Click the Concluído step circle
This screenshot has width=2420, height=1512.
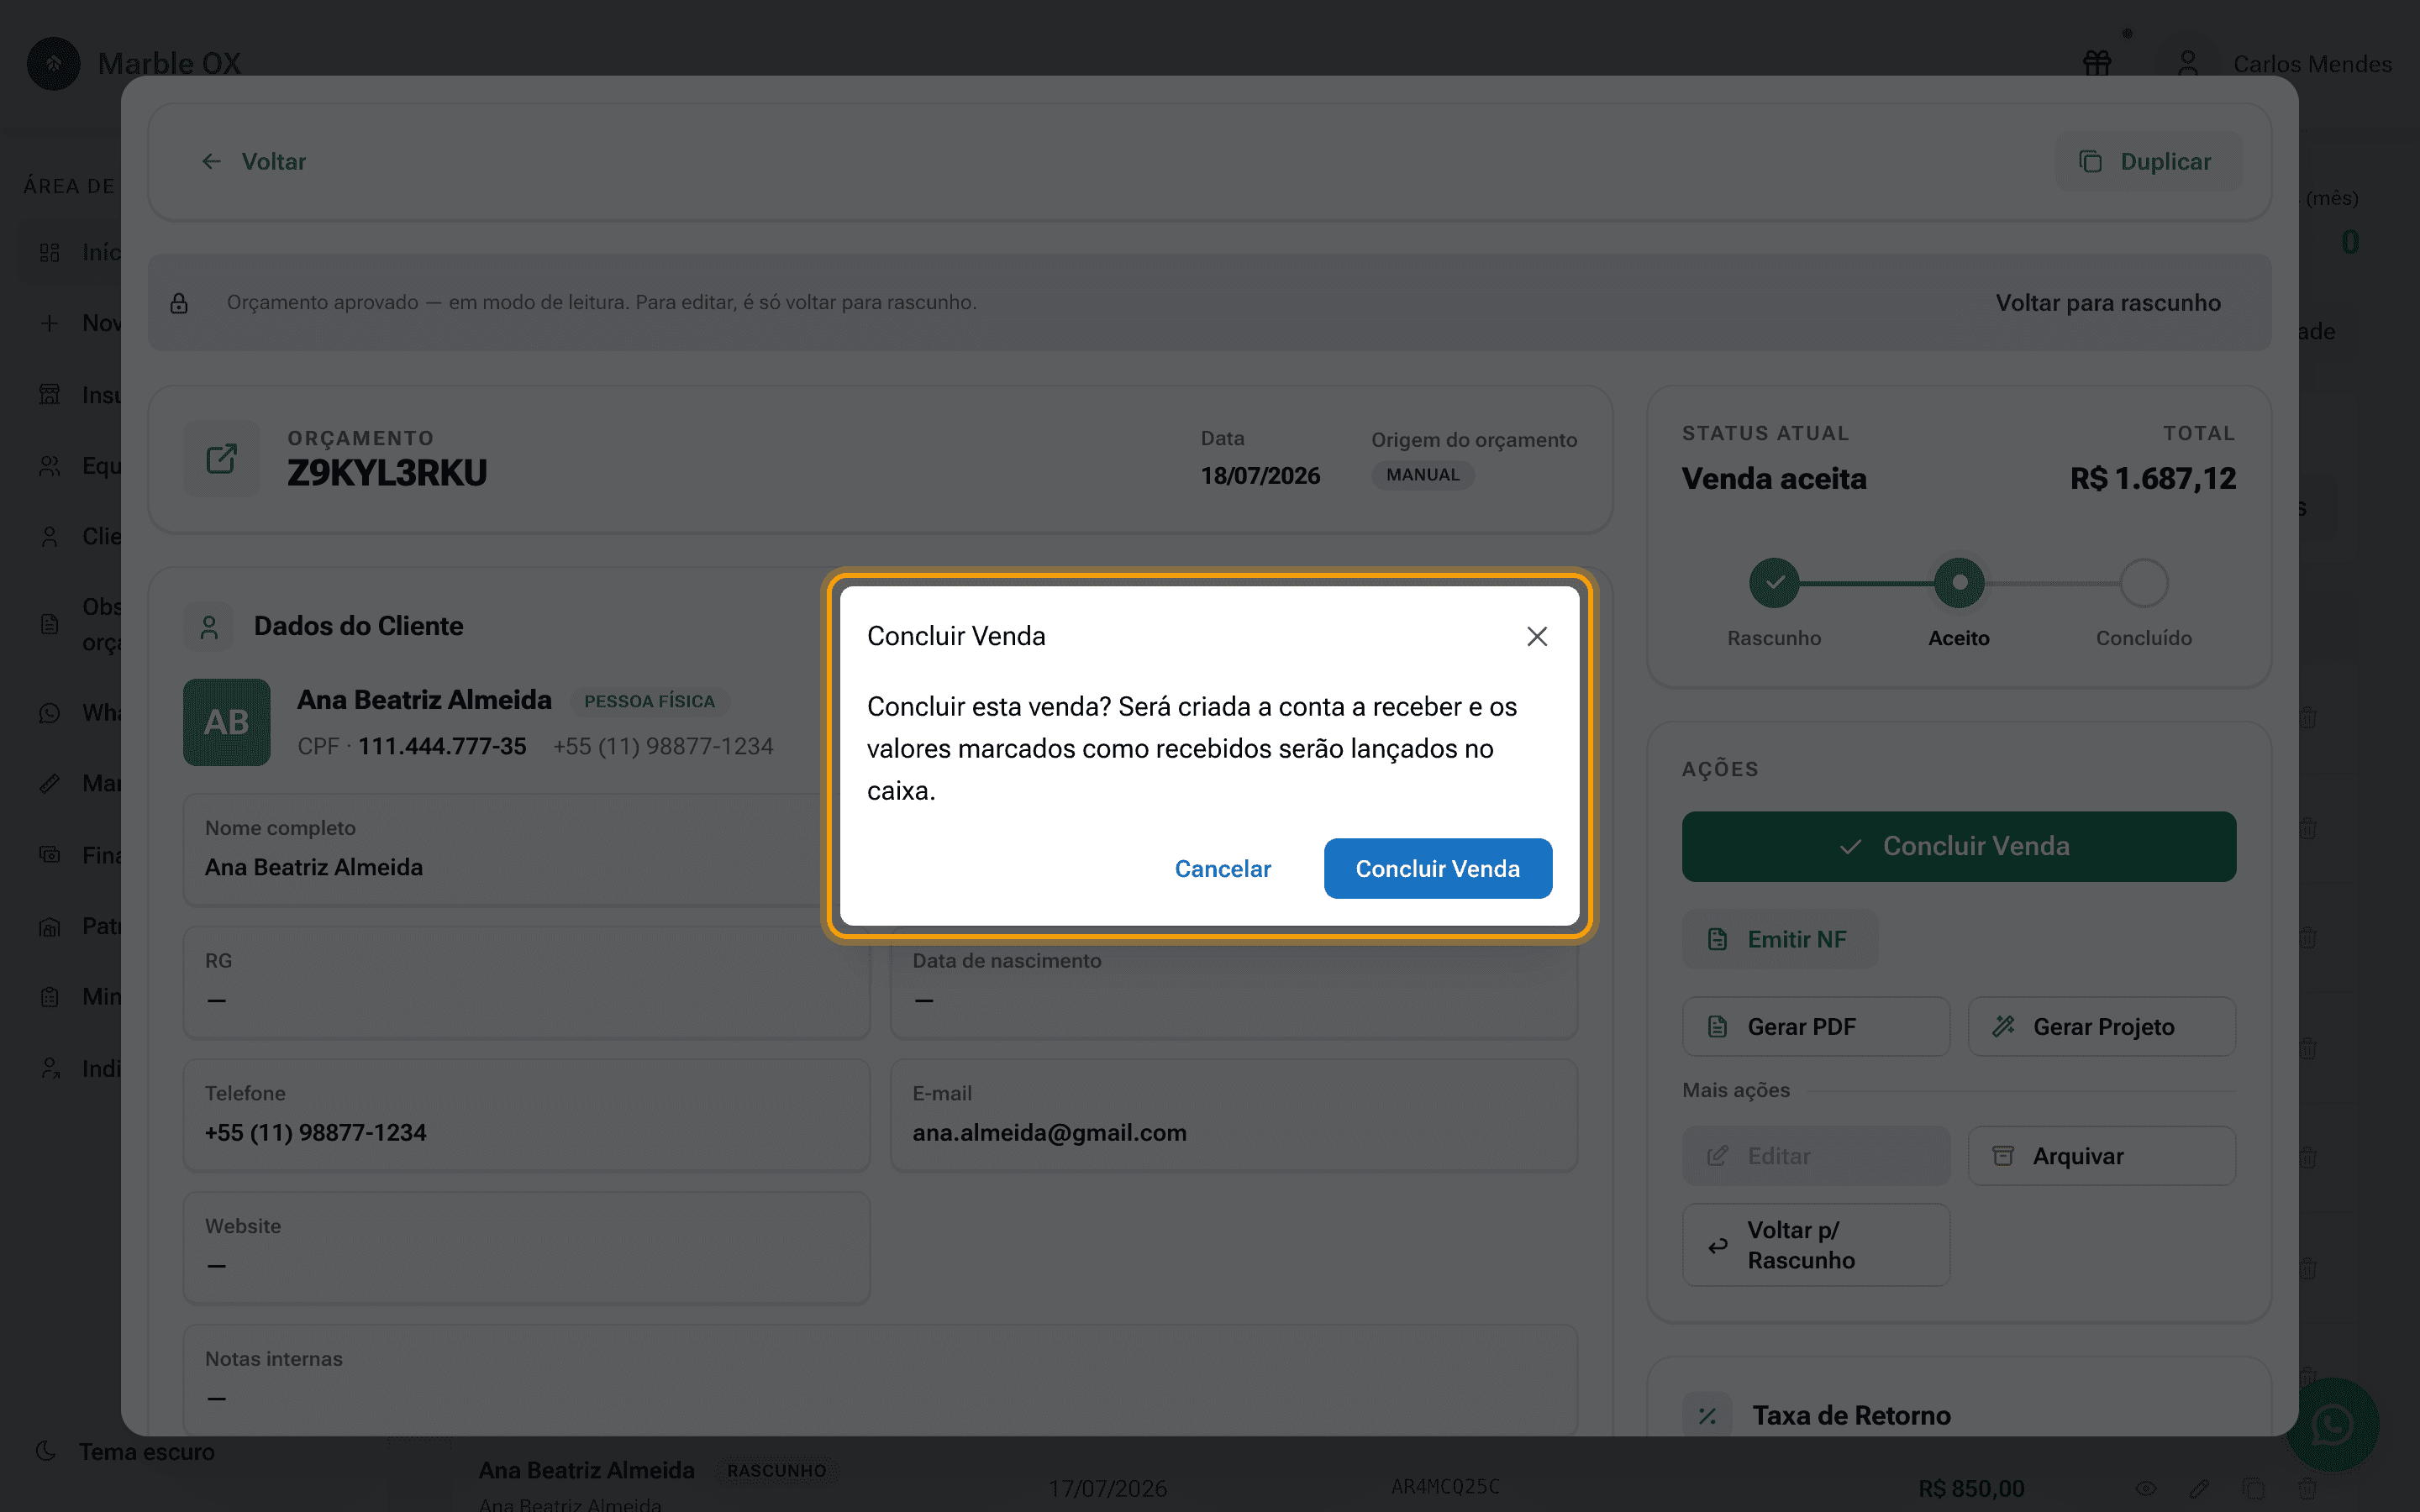pos(2143,582)
